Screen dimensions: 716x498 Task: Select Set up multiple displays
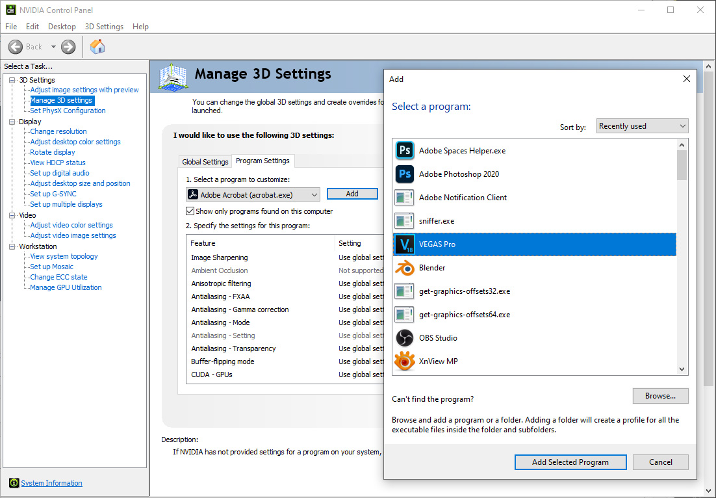[x=66, y=204]
